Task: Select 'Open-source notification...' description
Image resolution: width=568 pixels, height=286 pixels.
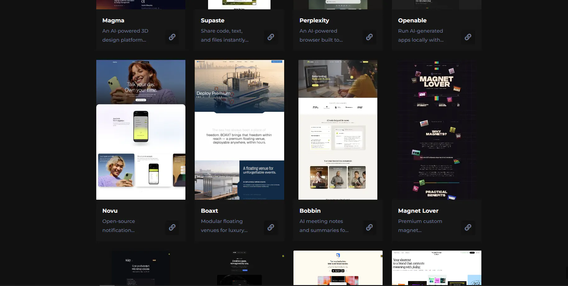Action: pos(119,226)
